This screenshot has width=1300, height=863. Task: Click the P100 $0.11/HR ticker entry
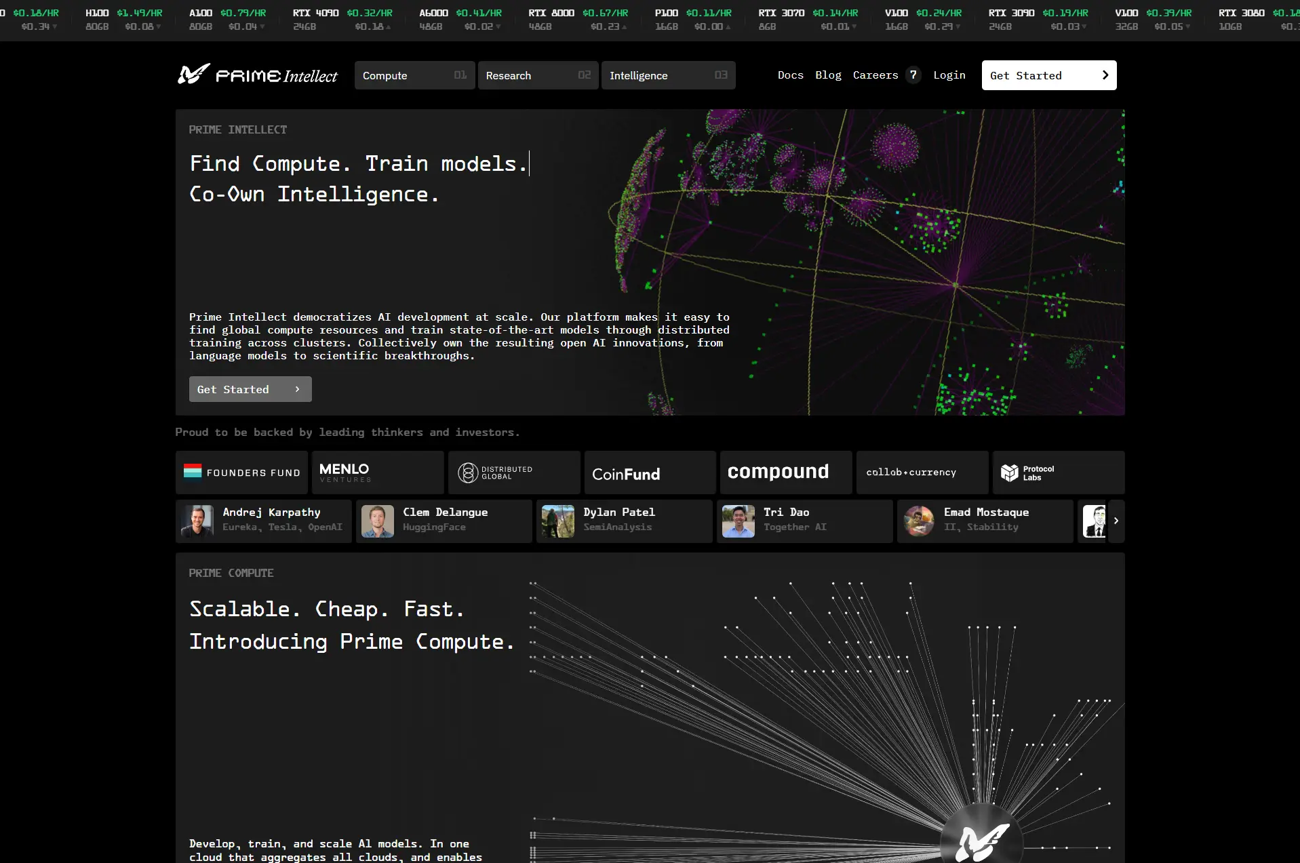tap(693, 20)
